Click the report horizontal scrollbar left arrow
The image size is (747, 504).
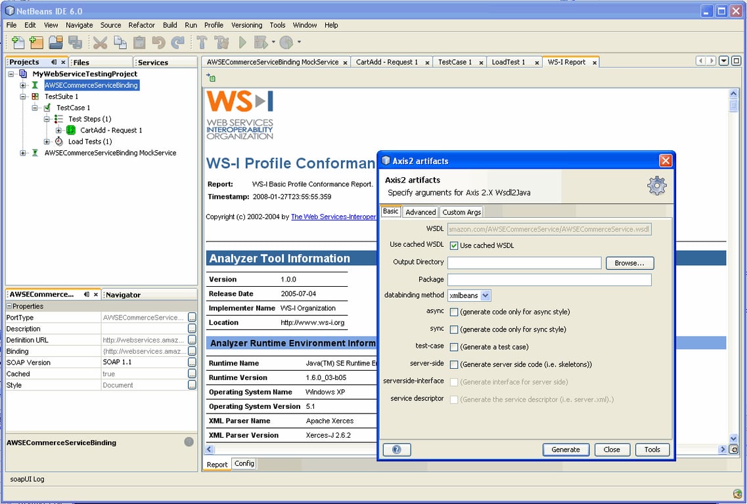point(210,449)
